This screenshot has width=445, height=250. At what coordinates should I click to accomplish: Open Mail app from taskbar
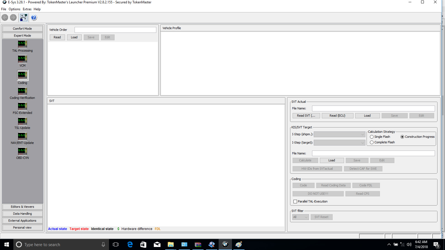pyautogui.click(x=157, y=244)
